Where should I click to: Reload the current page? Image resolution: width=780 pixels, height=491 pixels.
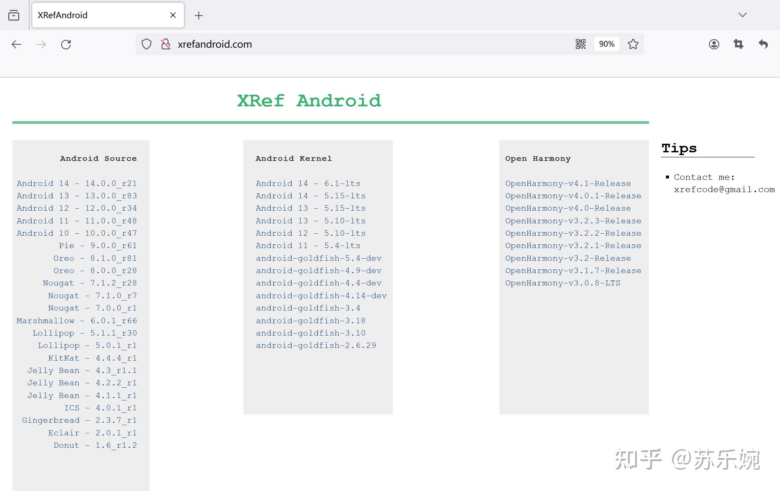coord(66,44)
